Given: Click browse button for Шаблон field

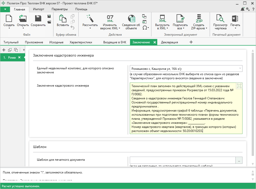Looking at the screenshot, I should [x=239, y=160].
